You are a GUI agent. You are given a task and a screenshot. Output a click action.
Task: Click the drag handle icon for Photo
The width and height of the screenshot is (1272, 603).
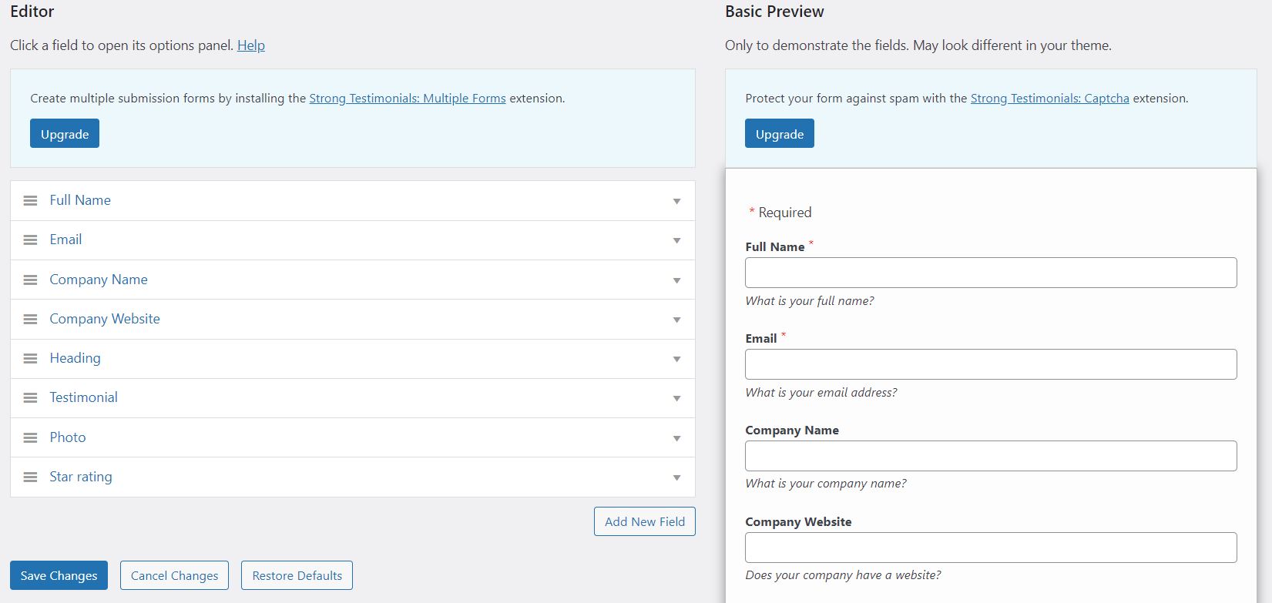(x=30, y=438)
